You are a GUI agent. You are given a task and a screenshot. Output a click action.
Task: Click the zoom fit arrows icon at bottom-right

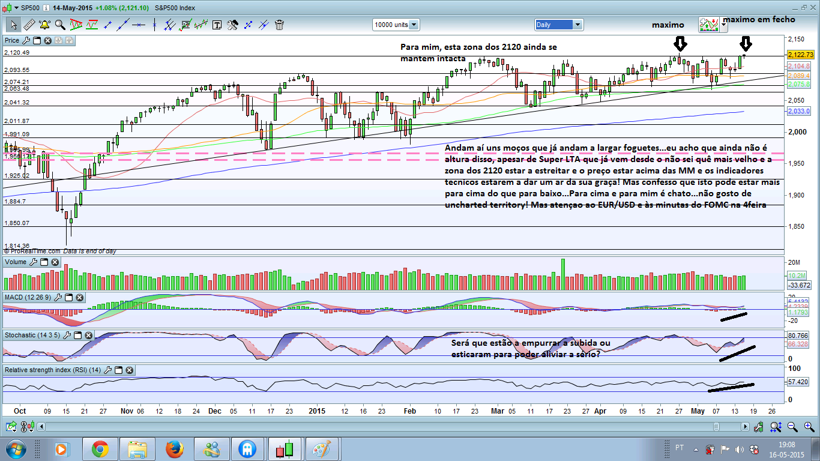(774, 426)
